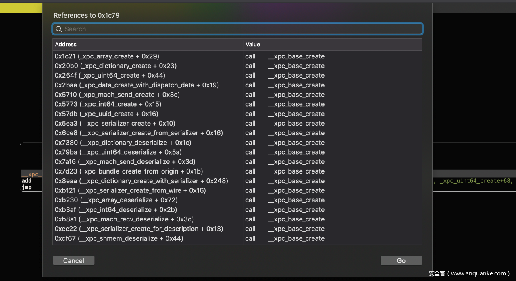This screenshot has width=516, height=281.
Task: Select reference 0x5710 _xpc_mach_send_create row
Action: click(117, 95)
